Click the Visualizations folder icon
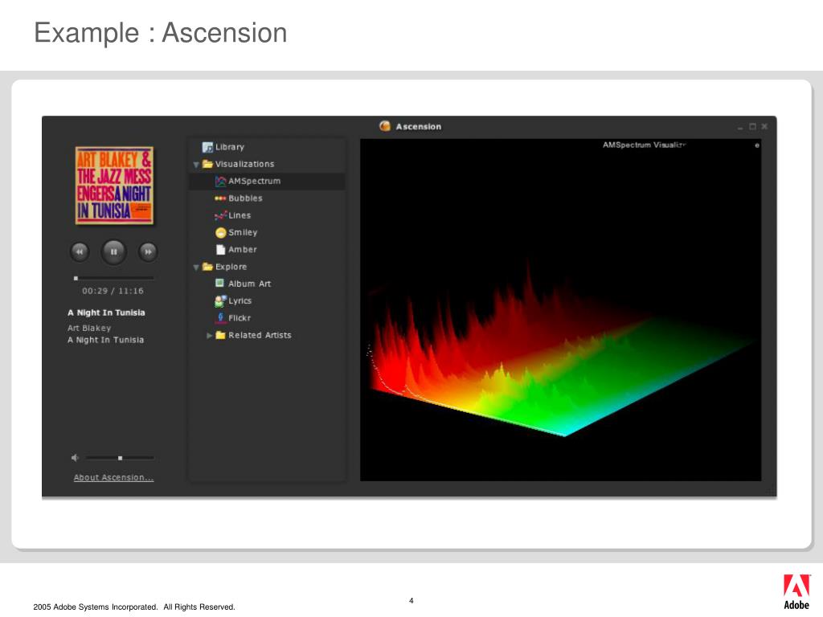The width and height of the screenshot is (823, 617). (x=208, y=164)
